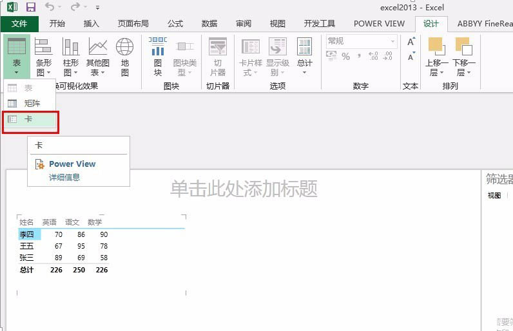Image resolution: width=513 pixels, height=331 pixels.
Task: Click the Save icon in quick access toolbar
Action: click(x=30, y=8)
